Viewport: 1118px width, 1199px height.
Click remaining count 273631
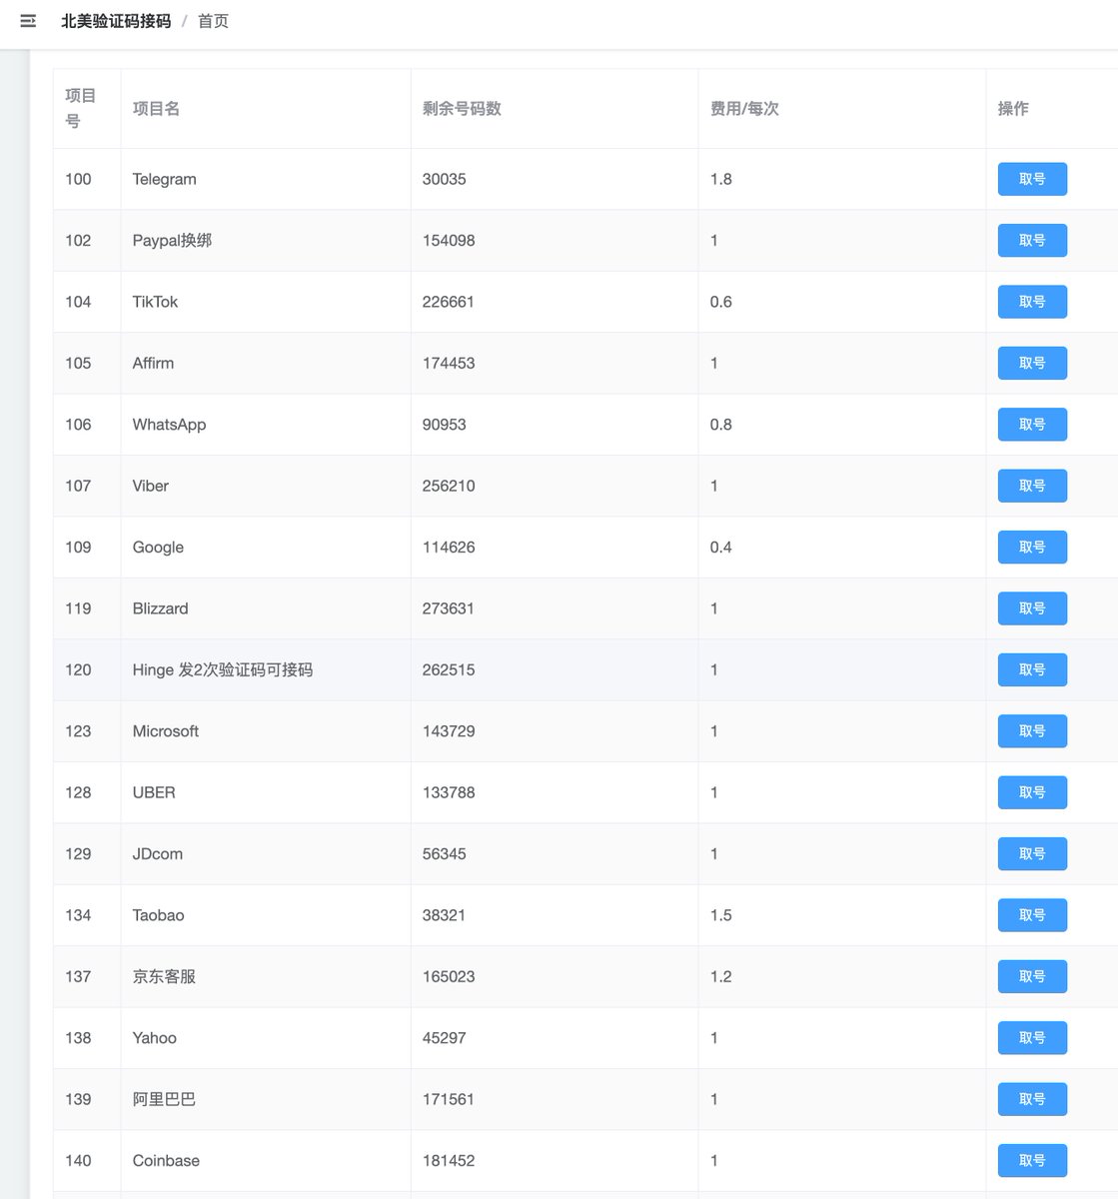(448, 608)
